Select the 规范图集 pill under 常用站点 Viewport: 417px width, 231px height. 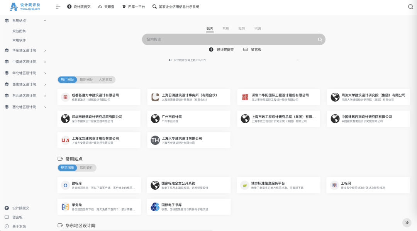click(x=67, y=168)
